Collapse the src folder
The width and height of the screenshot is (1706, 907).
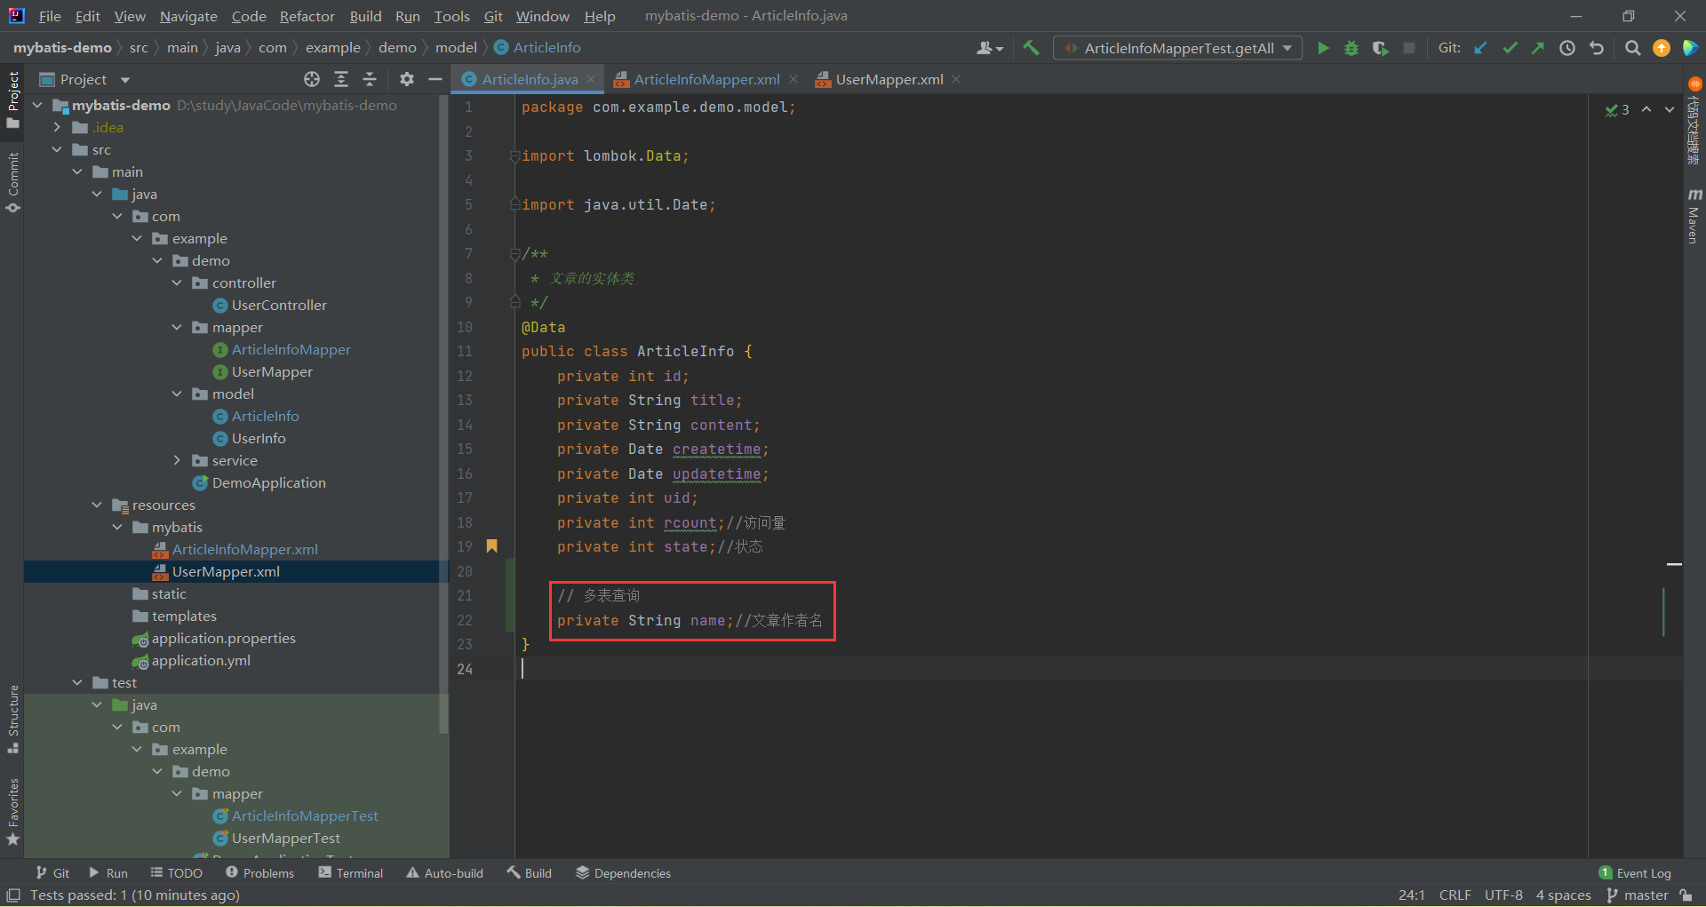pos(58,150)
